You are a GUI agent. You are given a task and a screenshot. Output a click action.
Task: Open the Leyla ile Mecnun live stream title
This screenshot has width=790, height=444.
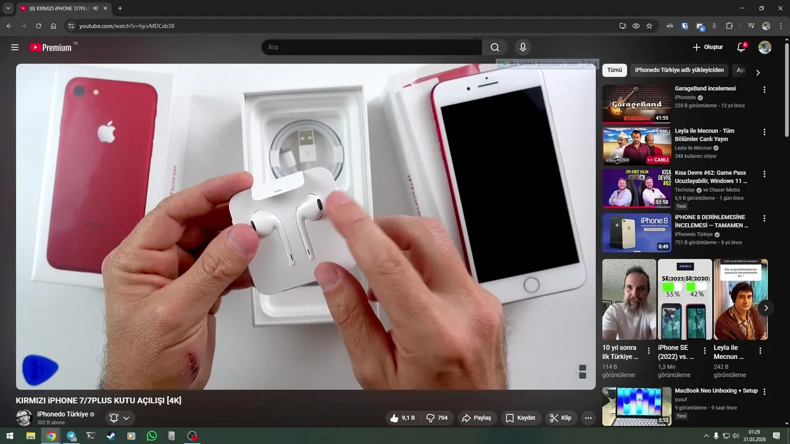click(x=704, y=135)
